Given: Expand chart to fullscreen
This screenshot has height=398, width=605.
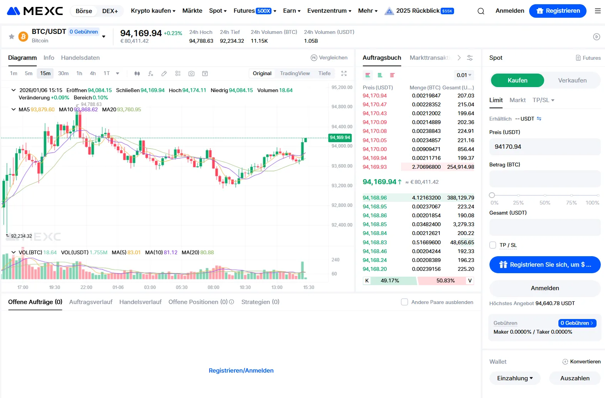Looking at the screenshot, I should click(x=344, y=74).
